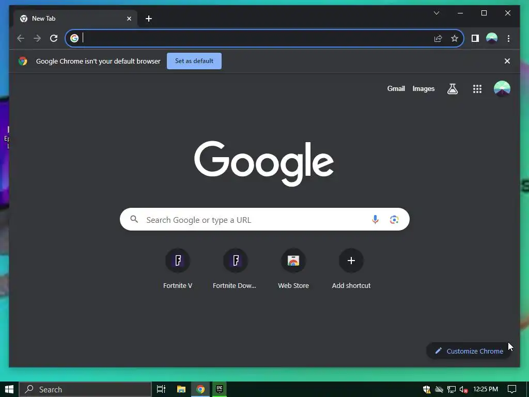Open Chrome three-dot menu

[508, 38]
